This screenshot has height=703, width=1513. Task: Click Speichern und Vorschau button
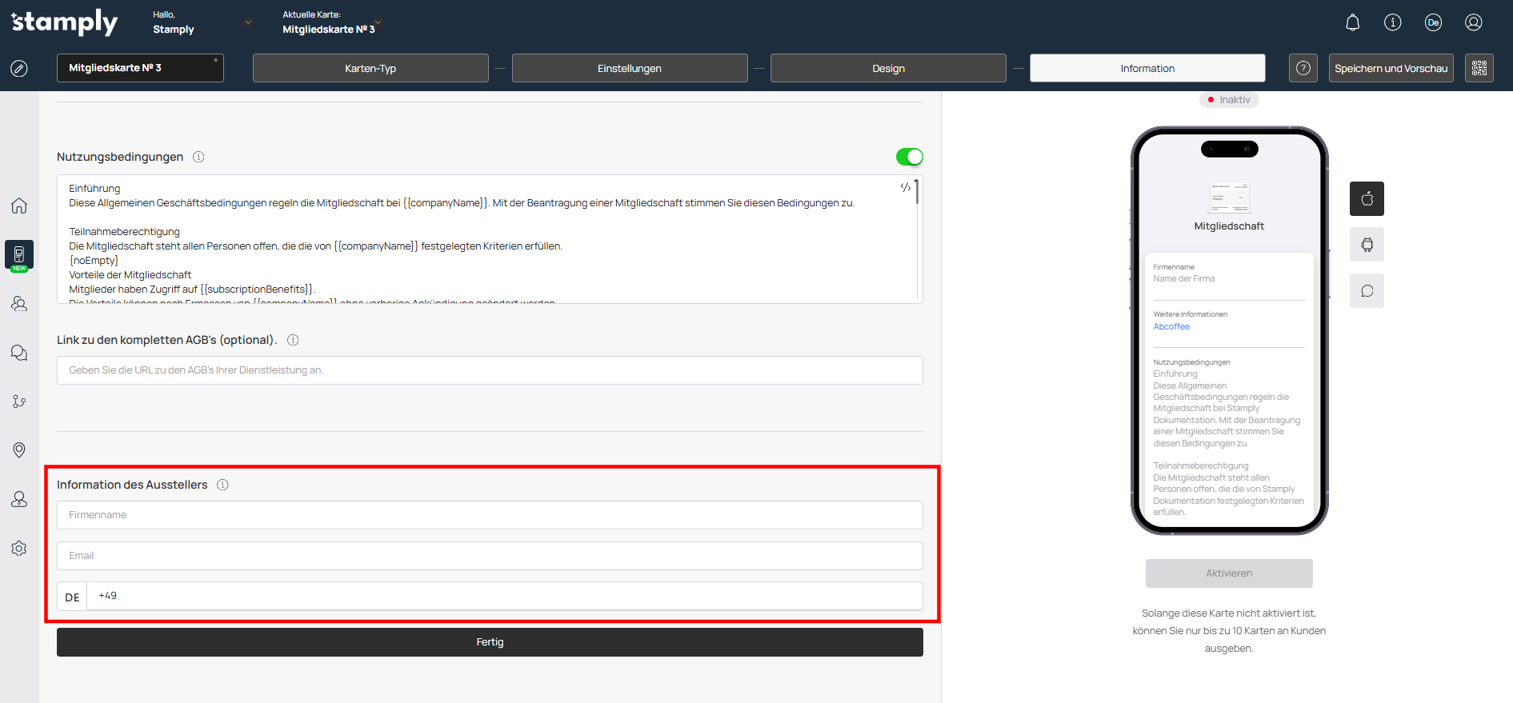pos(1391,68)
